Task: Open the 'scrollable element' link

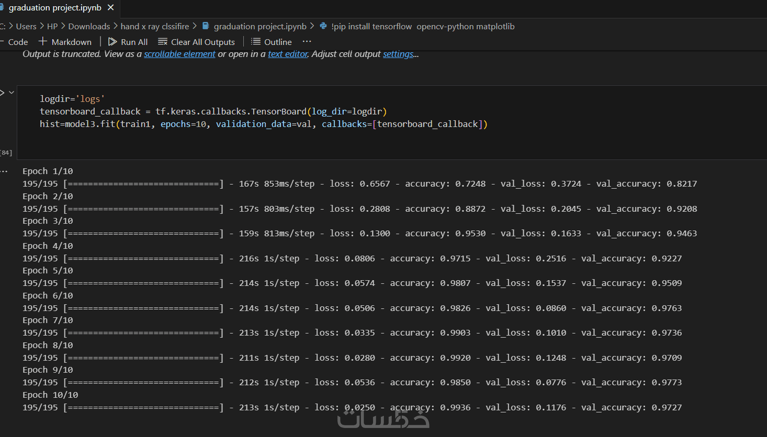Action: 180,54
